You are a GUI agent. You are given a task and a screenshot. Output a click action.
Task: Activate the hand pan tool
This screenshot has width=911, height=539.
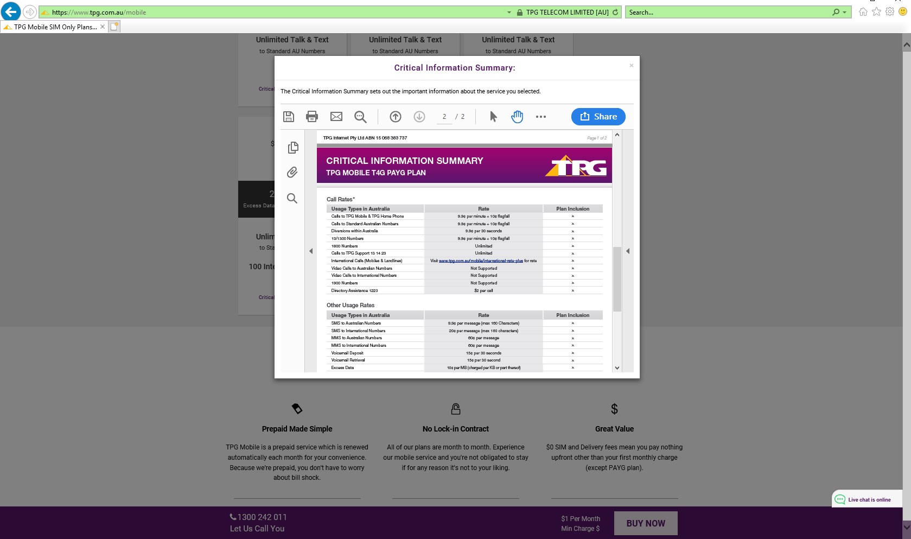coord(517,116)
